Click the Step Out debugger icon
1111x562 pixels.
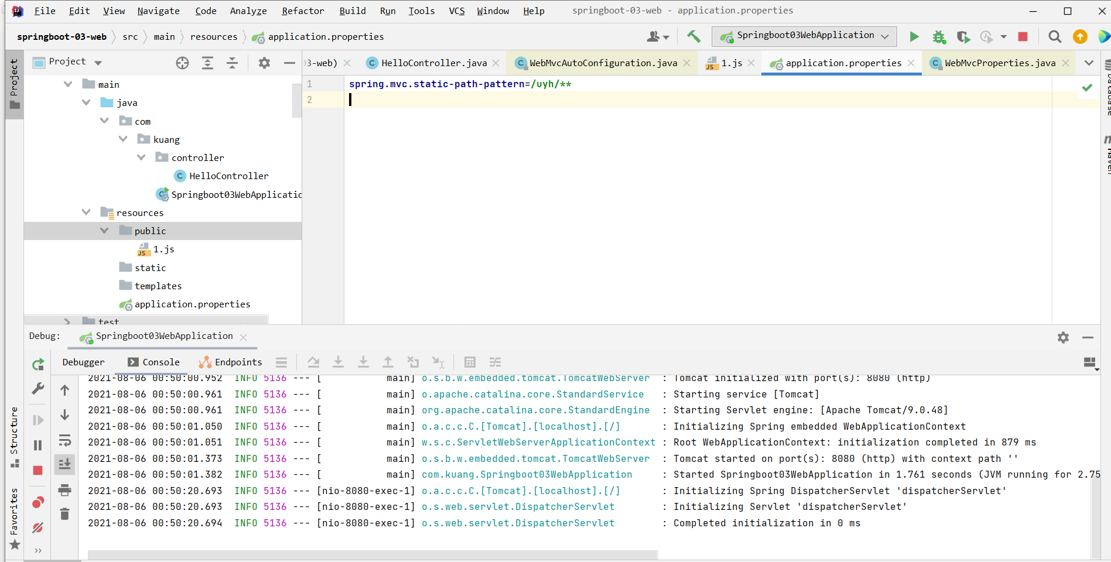click(388, 362)
